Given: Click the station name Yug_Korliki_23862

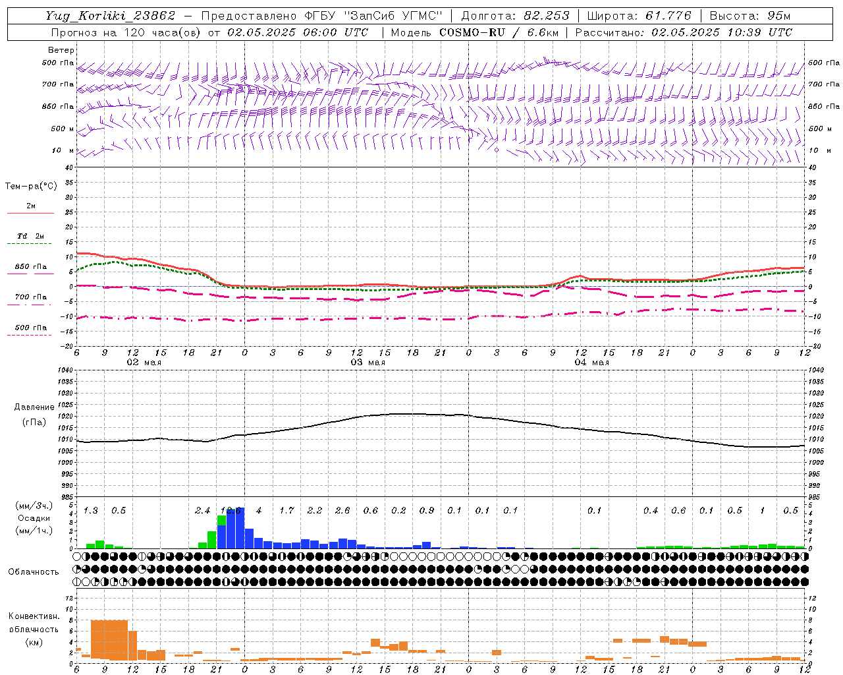Looking at the screenshot, I should [x=110, y=16].
